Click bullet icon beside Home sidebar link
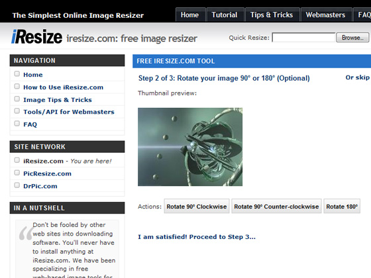 [17, 73]
